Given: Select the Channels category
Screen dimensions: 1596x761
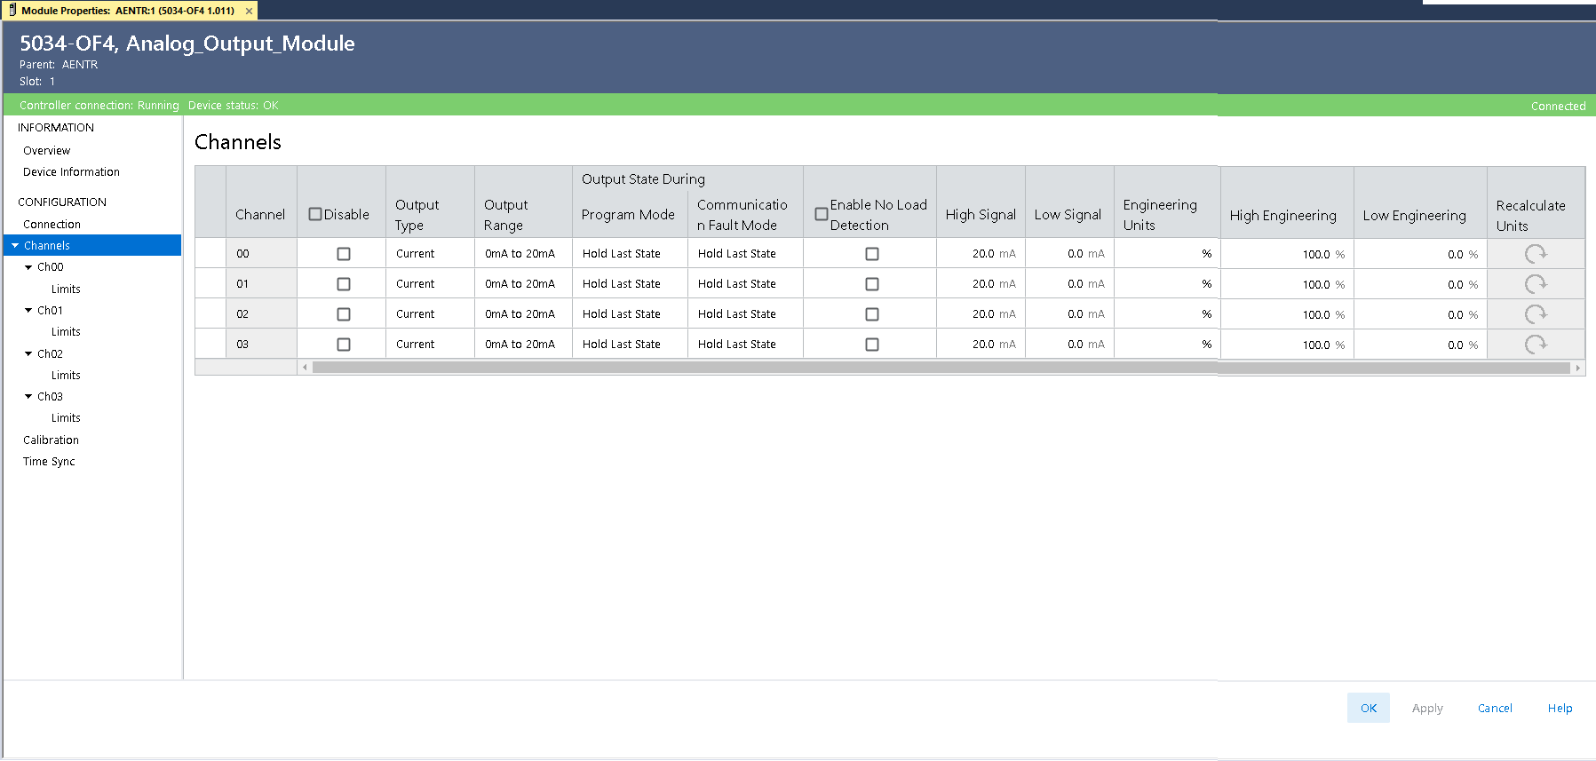Looking at the screenshot, I should click(x=92, y=246).
